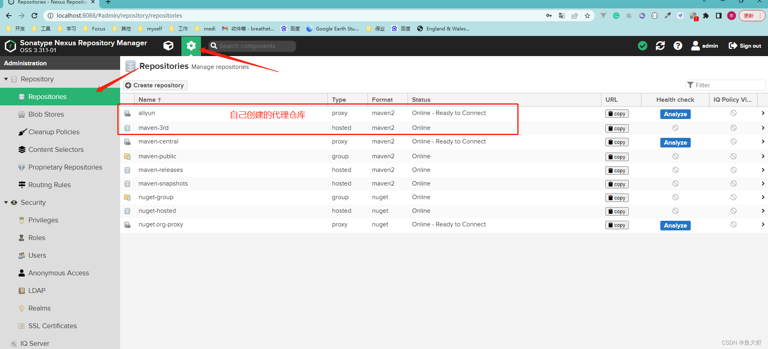Click the Refresh icon in Nexus header
Screen dimensions: 768x349
click(660, 46)
